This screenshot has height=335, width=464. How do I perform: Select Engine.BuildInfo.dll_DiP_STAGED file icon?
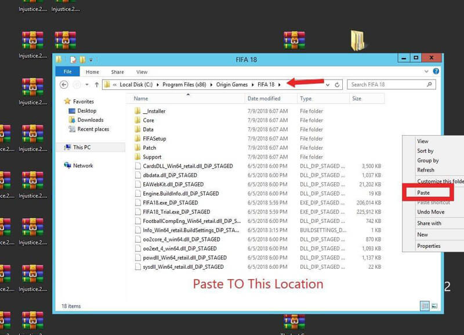[x=137, y=194]
